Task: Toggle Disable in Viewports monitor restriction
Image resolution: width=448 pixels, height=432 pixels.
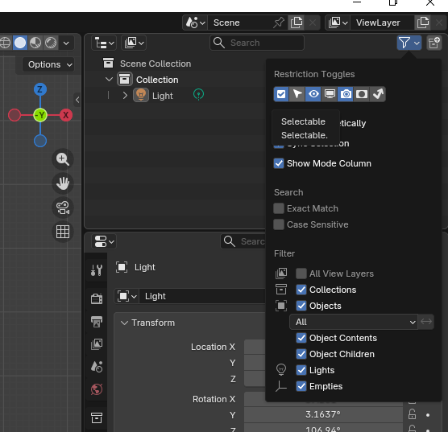Action: pos(330,94)
